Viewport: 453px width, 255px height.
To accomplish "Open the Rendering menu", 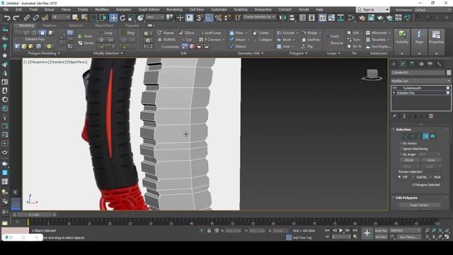I will (174, 9).
